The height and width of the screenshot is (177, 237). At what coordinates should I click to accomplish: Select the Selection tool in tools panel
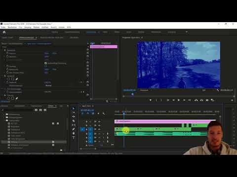coord(74,108)
